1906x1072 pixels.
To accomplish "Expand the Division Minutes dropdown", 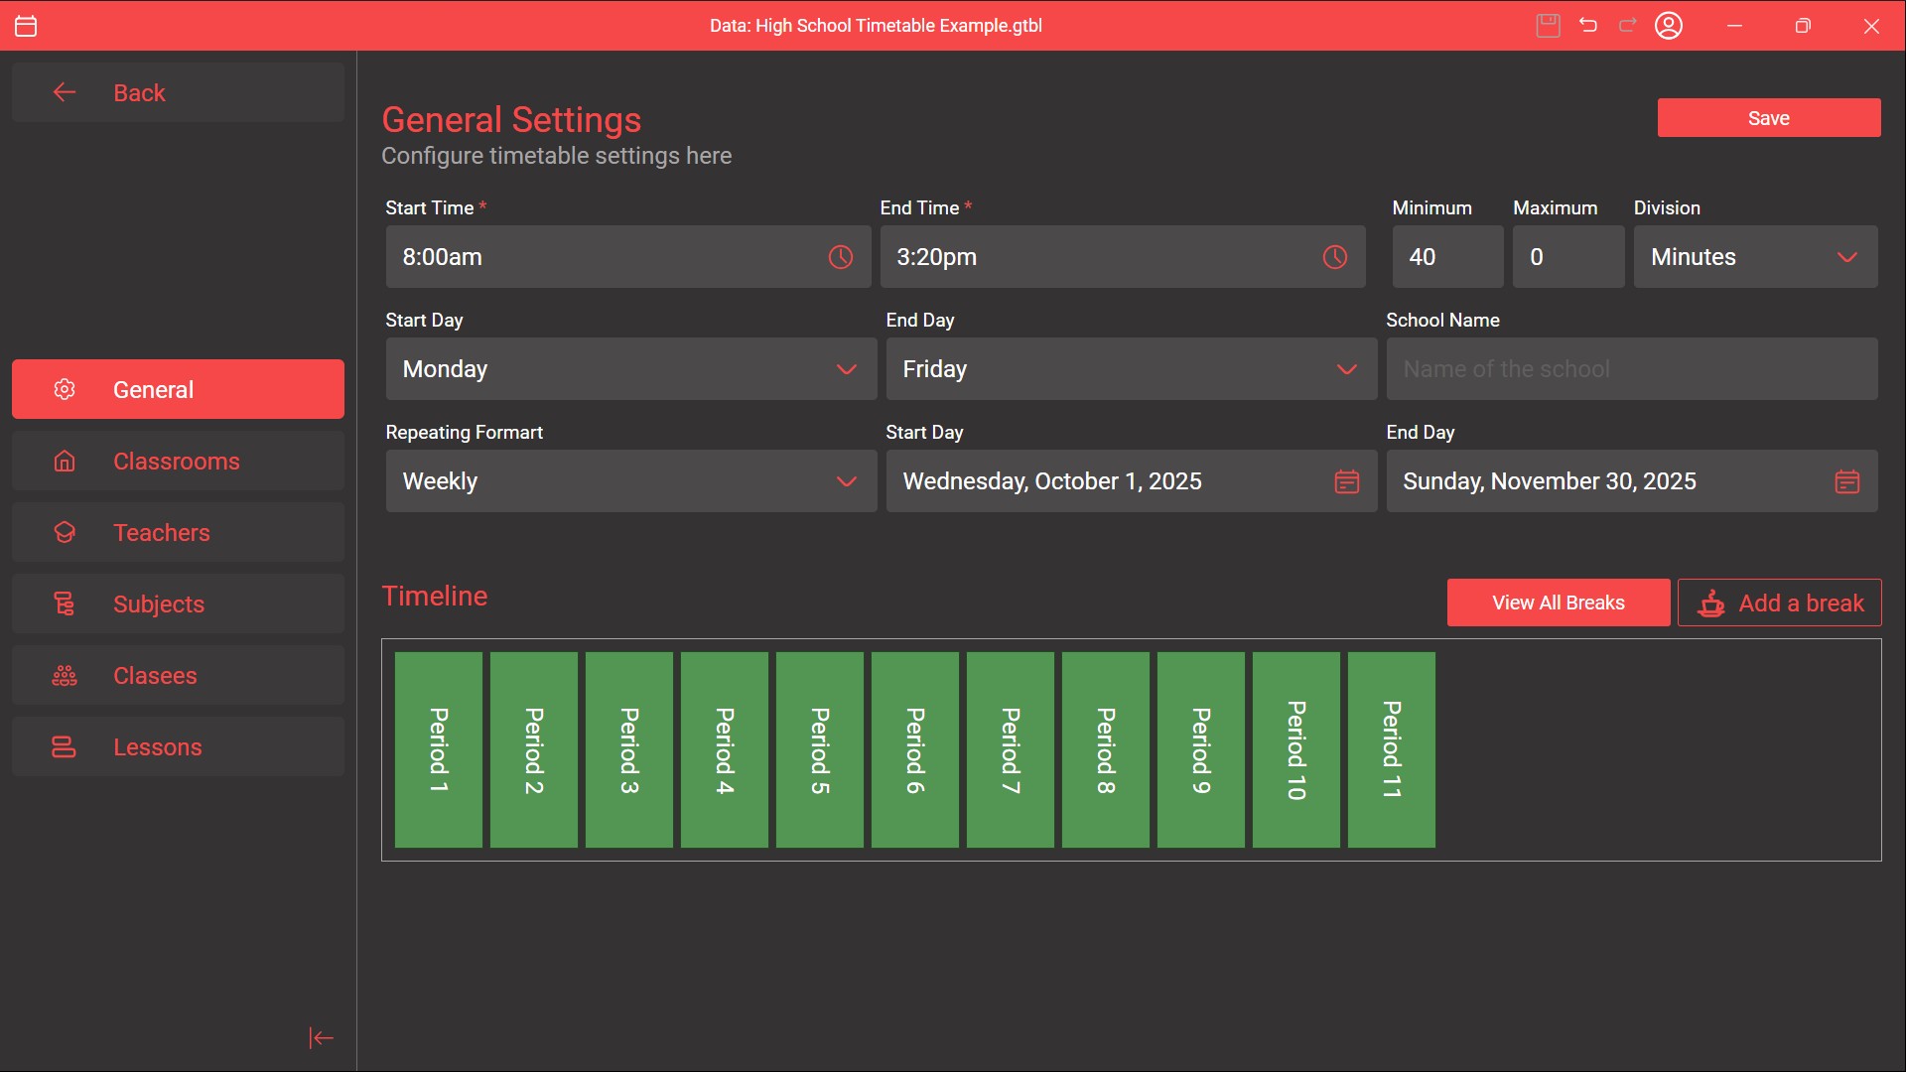I will pyautogui.click(x=1754, y=257).
